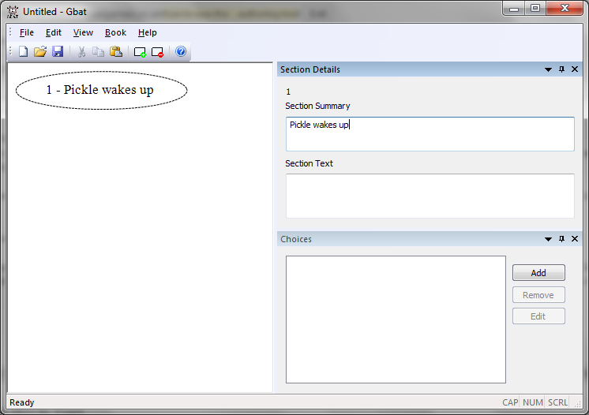Image resolution: width=589 pixels, height=415 pixels.
Task: Click the Cut scissors icon
Action: point(81,51)
